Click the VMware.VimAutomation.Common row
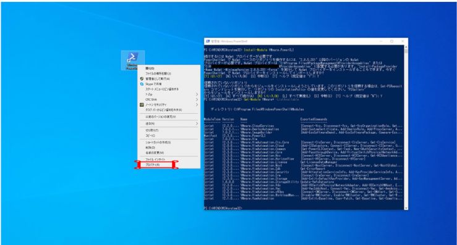 [x=303, y=149]
